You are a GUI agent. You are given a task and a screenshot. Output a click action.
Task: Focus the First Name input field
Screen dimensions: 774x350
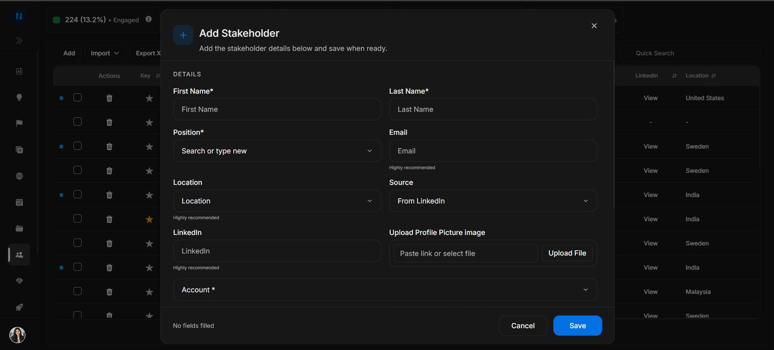click(x=277, y=109)
